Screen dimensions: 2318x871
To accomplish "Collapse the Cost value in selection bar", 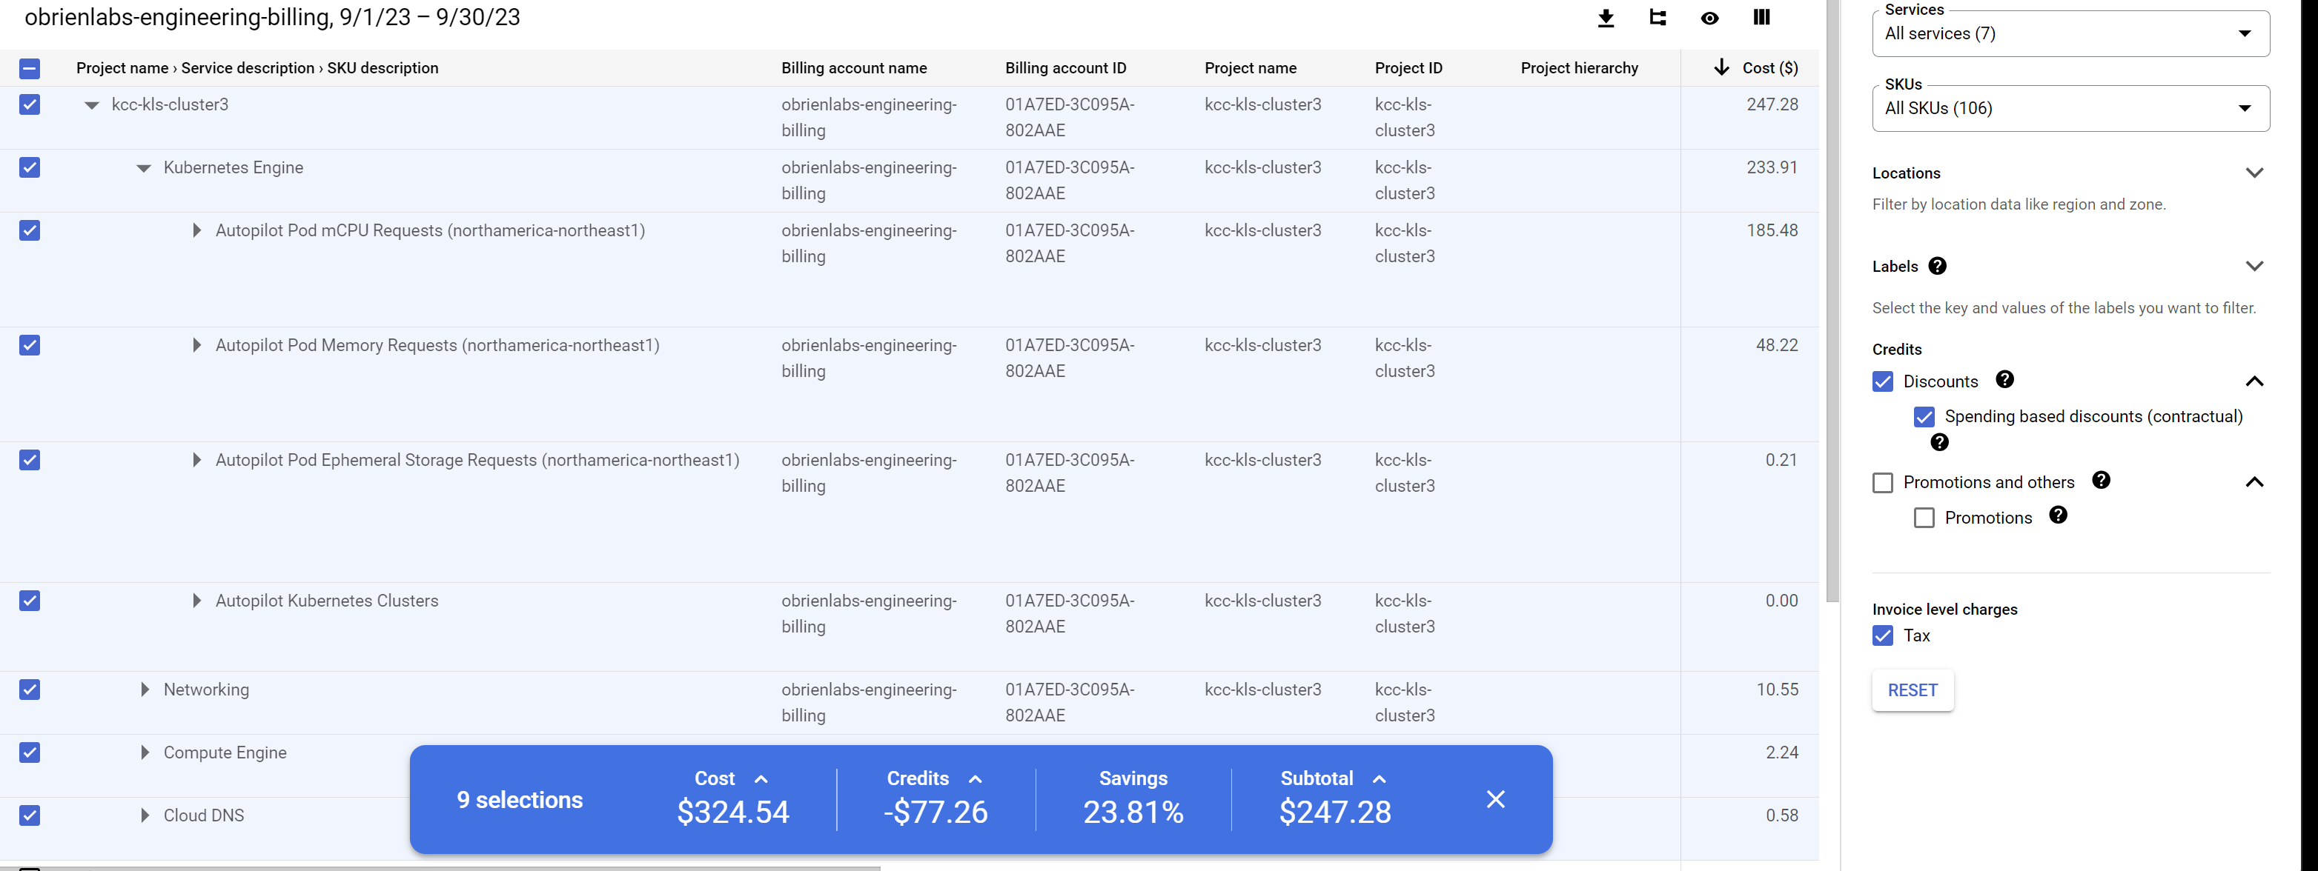I will [x=762, y=778].
